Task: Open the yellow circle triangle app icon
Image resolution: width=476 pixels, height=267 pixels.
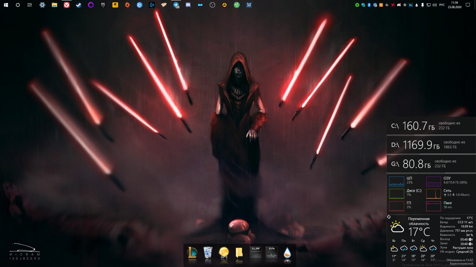Action: point(225,5)
